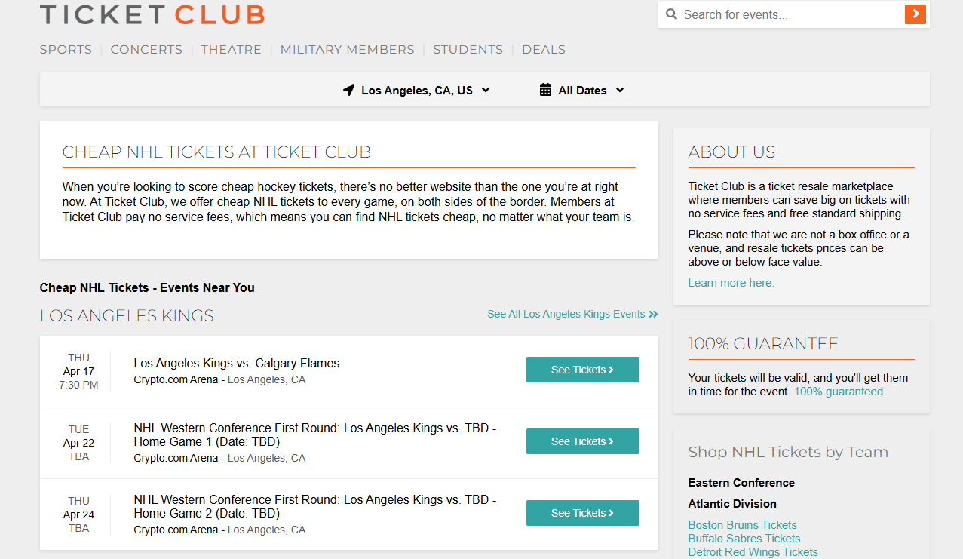Open the Sports menu
The height and width of the screenshot is (559, 963).
(x=66, y=50)
